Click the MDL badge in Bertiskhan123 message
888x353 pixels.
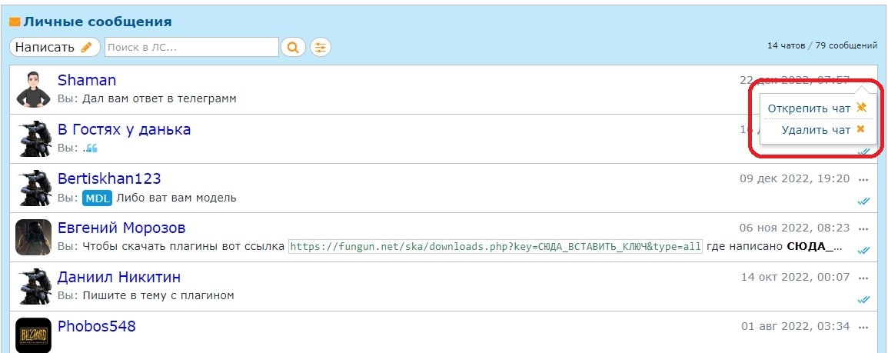(x=98, y=198)
